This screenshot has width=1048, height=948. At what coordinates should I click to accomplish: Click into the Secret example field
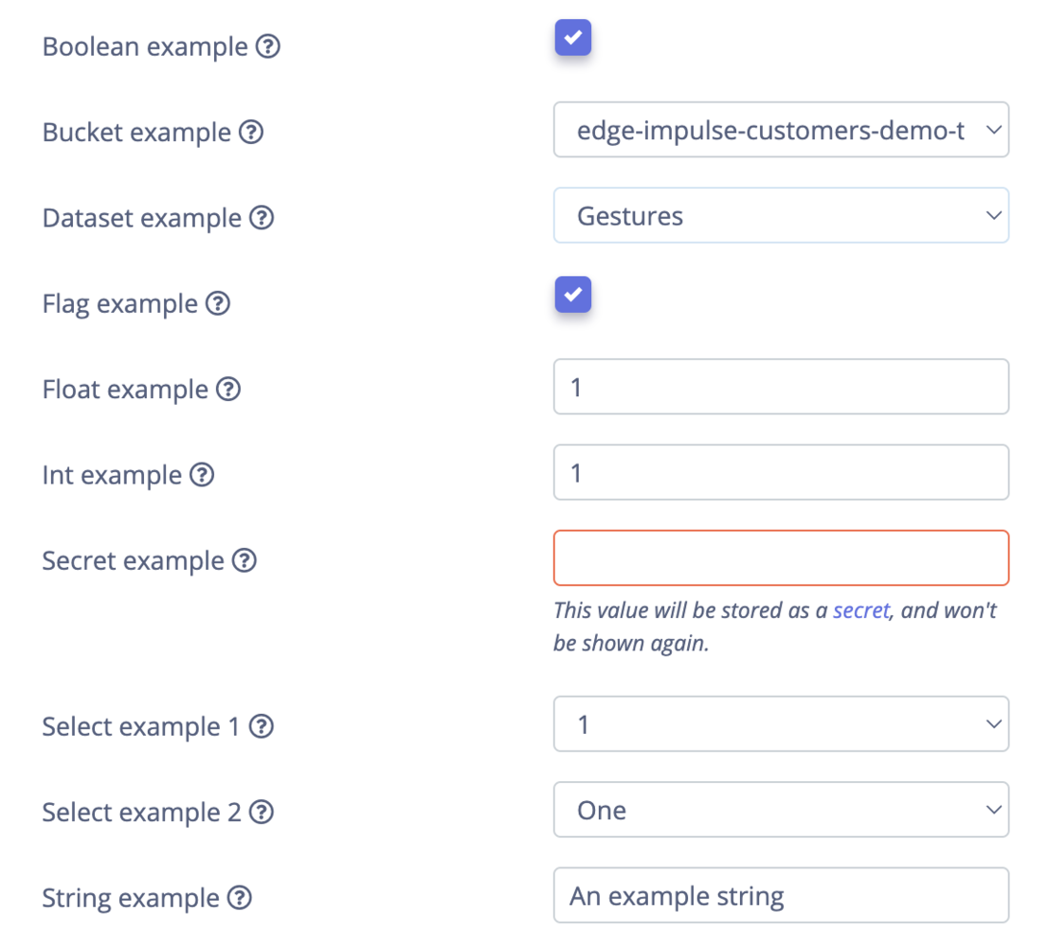(781, 558)
